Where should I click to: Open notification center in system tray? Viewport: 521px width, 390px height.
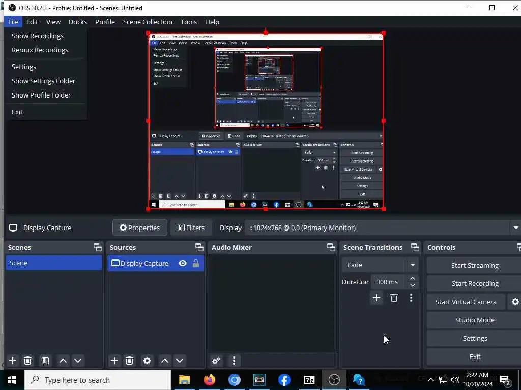pos(506,380)
